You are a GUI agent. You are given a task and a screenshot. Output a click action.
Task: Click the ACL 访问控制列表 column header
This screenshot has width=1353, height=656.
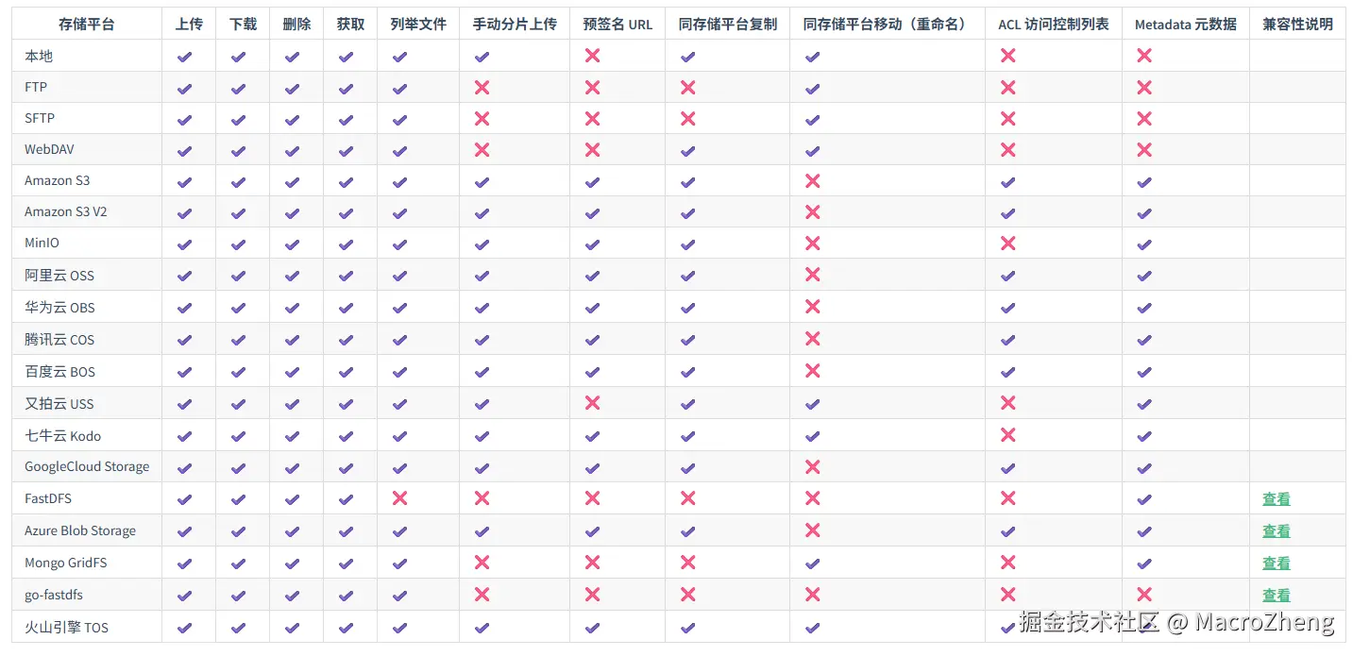[1054, 24]
